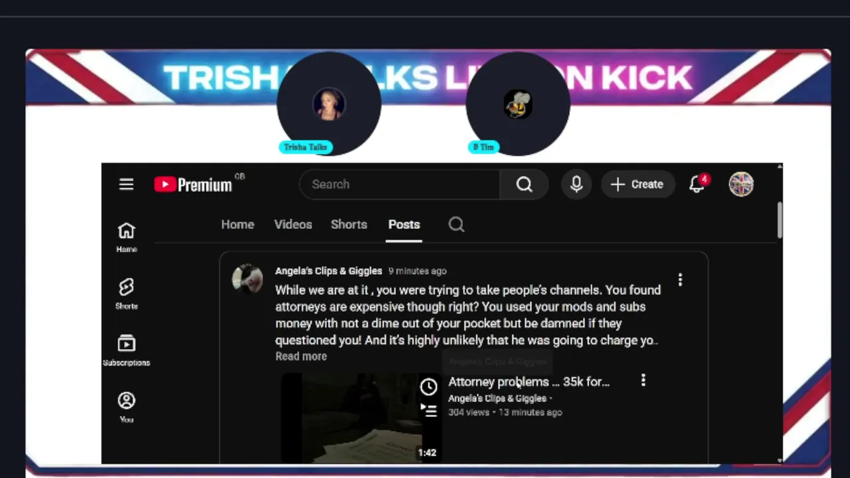
Task: Click the Create button
Action: click(x=637, y=185)
